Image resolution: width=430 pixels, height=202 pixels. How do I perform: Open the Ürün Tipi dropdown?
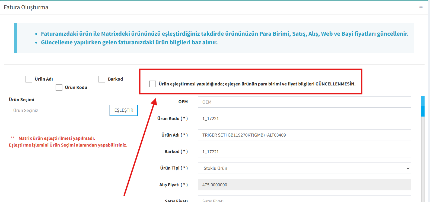[304, 168]
